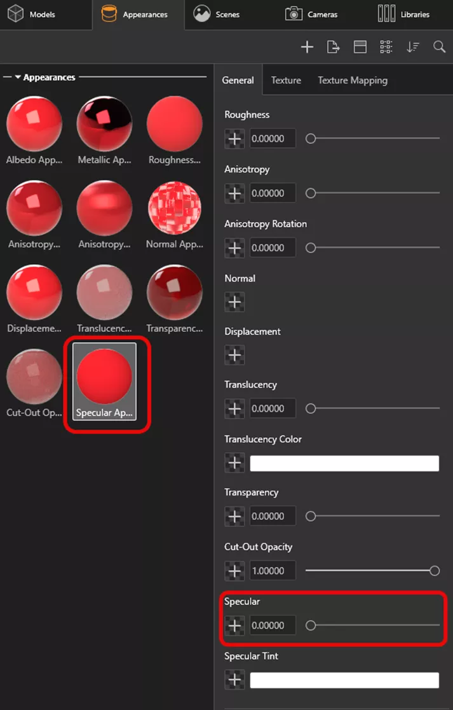Screen dimensions: 453x710
Task: Open the search magnifier icon
Action: [x=439, y=47]
